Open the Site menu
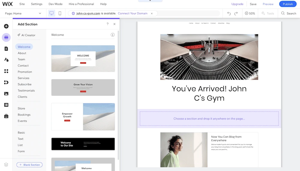Viewport: 300px width, 171px height. 22,4
